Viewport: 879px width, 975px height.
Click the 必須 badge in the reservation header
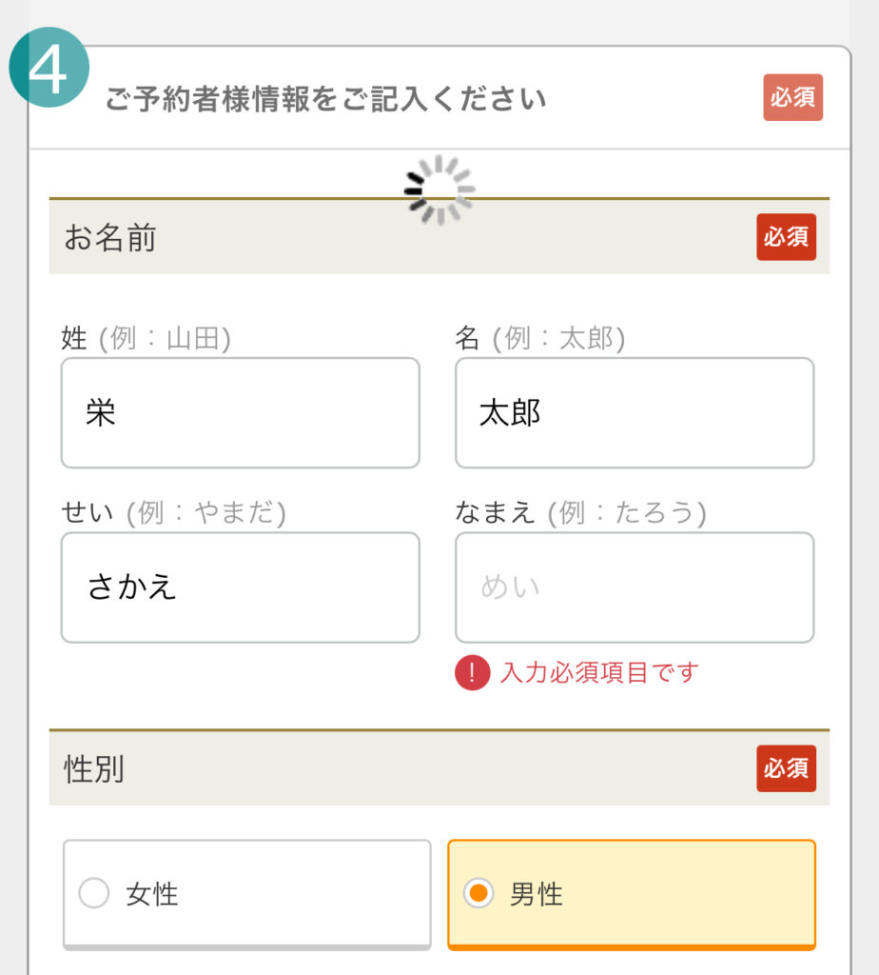792,98
